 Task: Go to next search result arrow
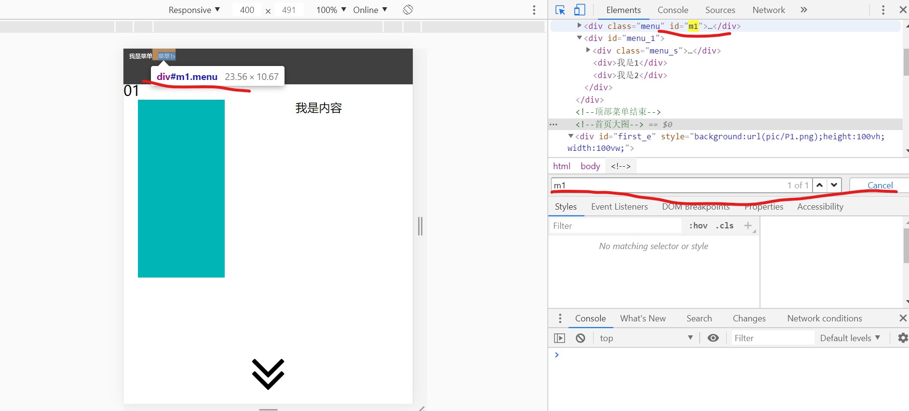click(834, 185)
